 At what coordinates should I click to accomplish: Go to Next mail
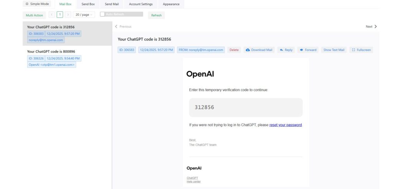pos(371,26)
